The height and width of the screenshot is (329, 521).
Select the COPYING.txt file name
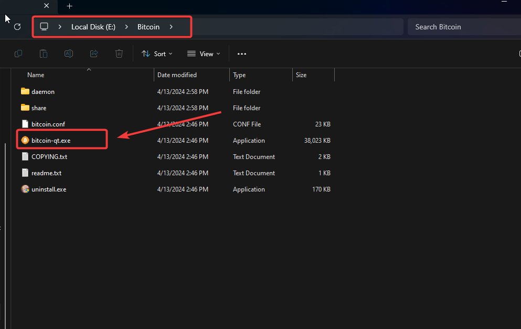point(49,157)
